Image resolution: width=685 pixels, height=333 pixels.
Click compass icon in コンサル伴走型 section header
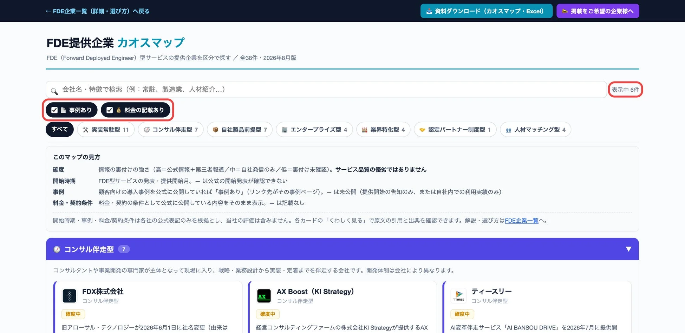click(x=57, y=249)
